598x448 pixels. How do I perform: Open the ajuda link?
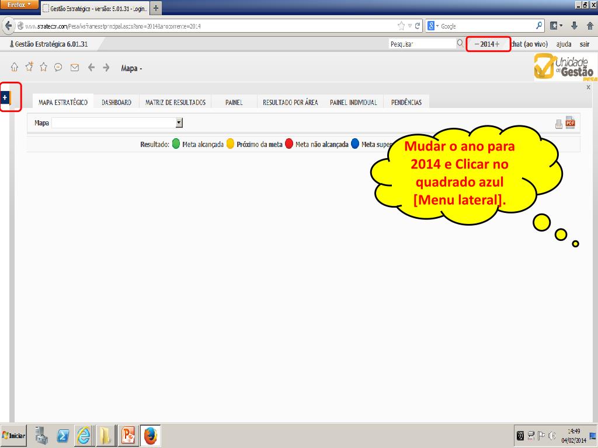click(x=564, y=44)
